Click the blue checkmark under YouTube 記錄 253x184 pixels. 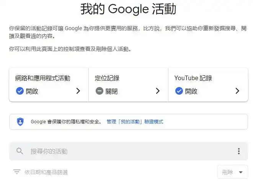[179, 91]
